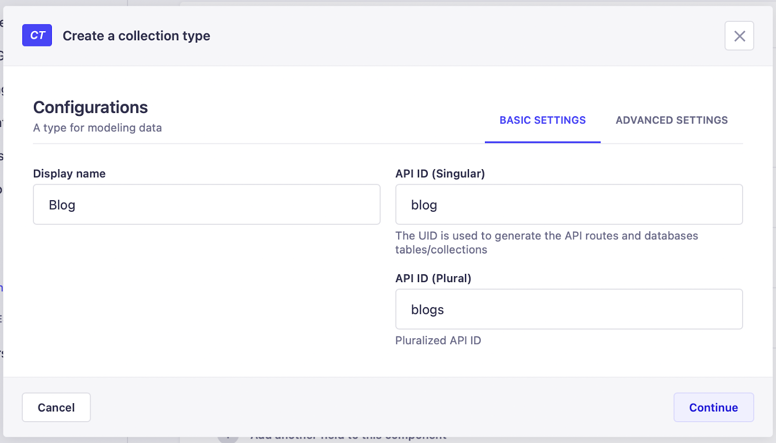The image size is (776, 443).
Task: Click the CT collection type badge icon
Action: [x=37, y=35]
